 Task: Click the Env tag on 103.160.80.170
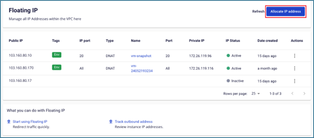tap(57, 68)
